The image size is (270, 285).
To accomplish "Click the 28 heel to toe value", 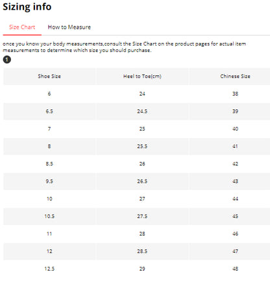I will point(142,234).
